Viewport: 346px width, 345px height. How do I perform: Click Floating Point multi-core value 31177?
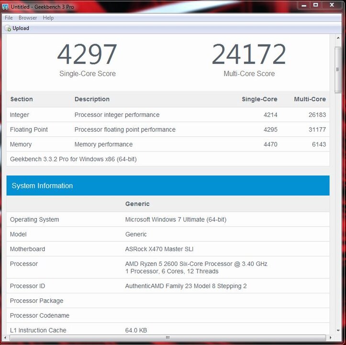(317, 129)
